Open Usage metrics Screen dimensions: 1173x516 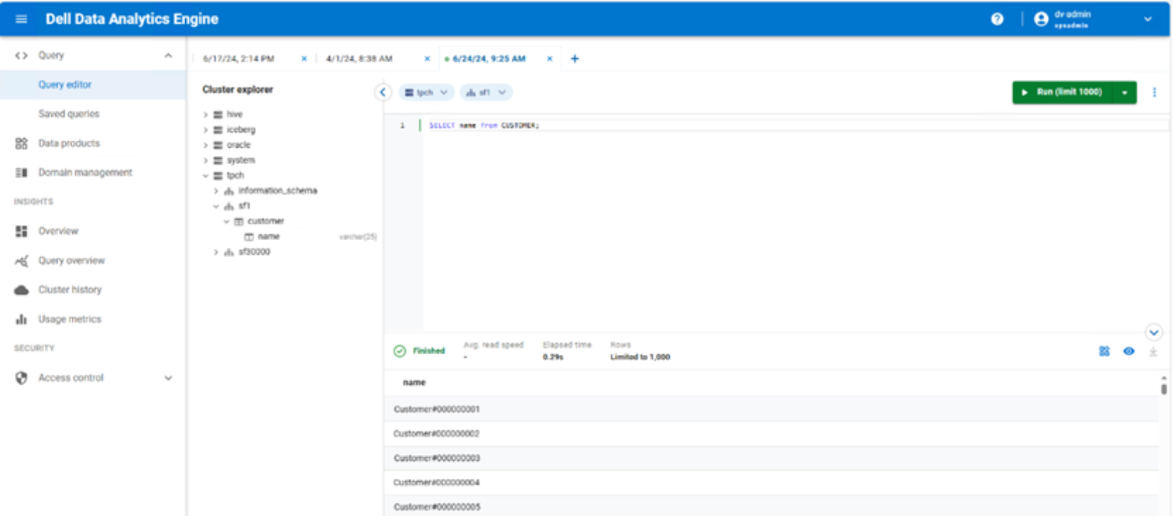pos(70,319)
